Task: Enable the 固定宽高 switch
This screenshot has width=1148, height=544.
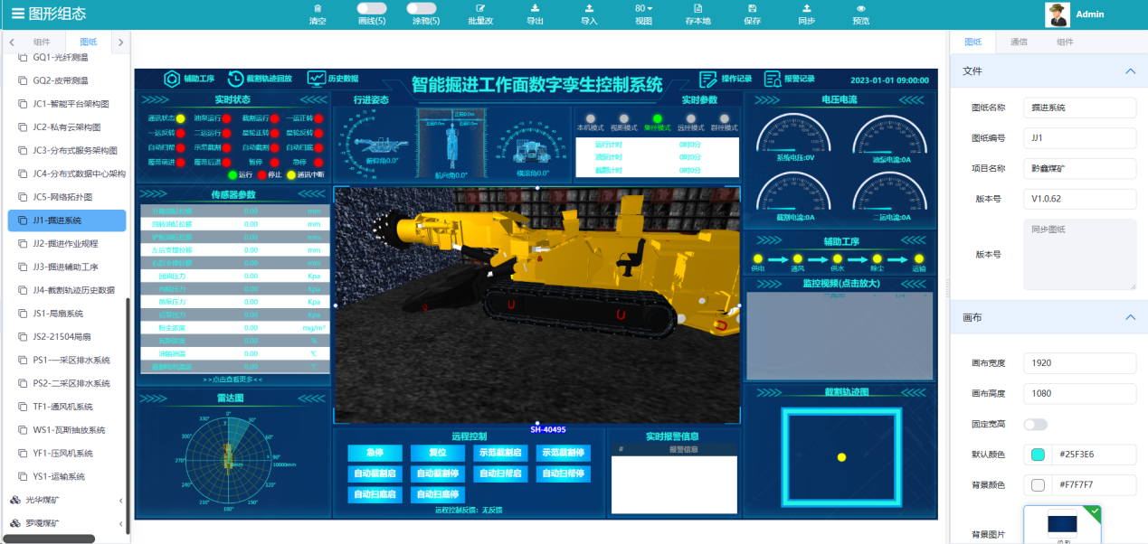Action: point(1035,425)
